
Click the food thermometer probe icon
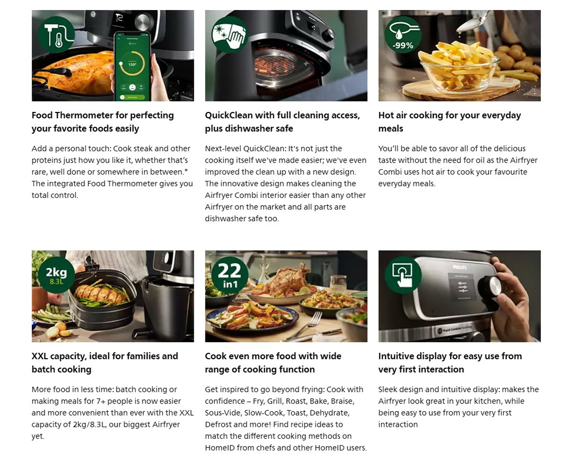point(56,35)
